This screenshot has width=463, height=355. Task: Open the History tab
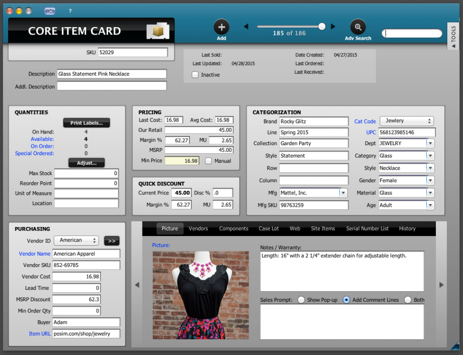(407, 228)
